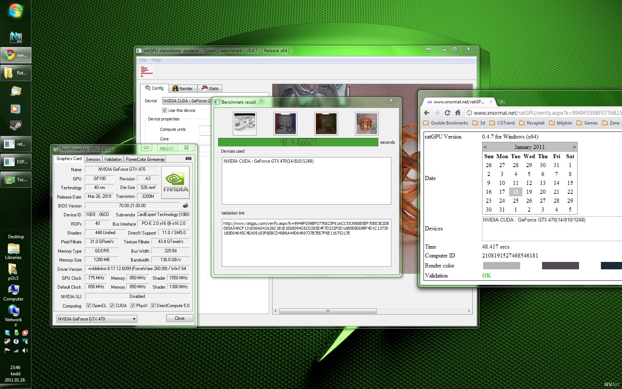Image resolution: width=622 pixels, height=389 pixels.
Task: Click the dark purple render color swatch
Action: point(561,266)
